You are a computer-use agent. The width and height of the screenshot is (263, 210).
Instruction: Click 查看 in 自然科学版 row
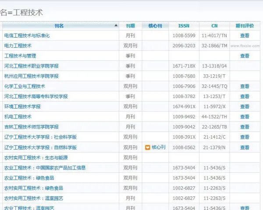tap(245, 147)
